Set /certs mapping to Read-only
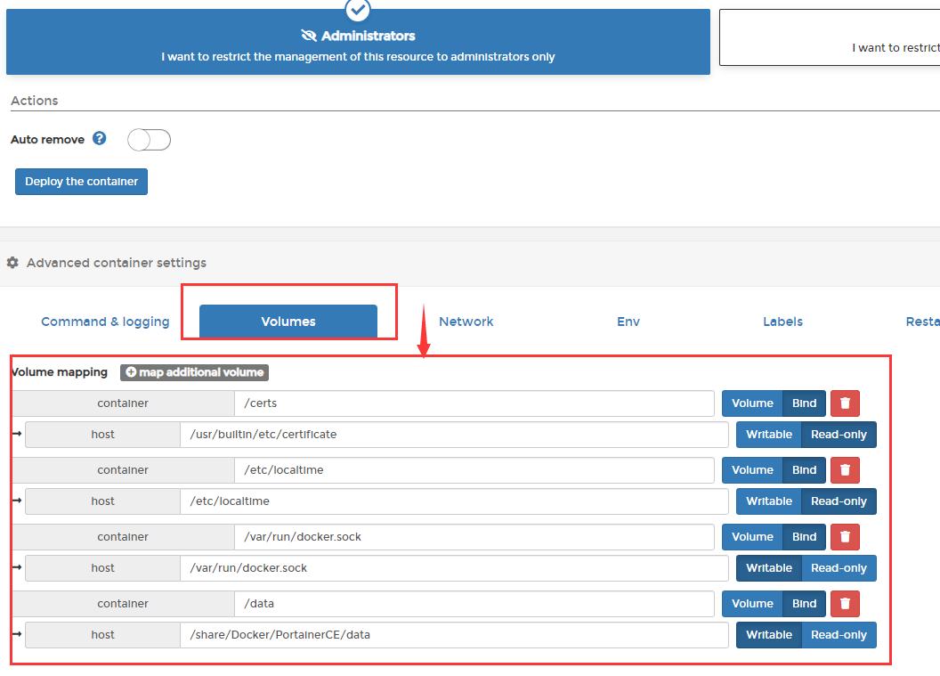 click(839, 435)
